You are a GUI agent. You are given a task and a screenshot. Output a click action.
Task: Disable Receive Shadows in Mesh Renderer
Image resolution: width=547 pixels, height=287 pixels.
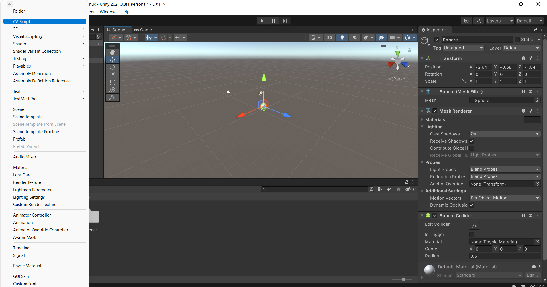coord(472,141)
